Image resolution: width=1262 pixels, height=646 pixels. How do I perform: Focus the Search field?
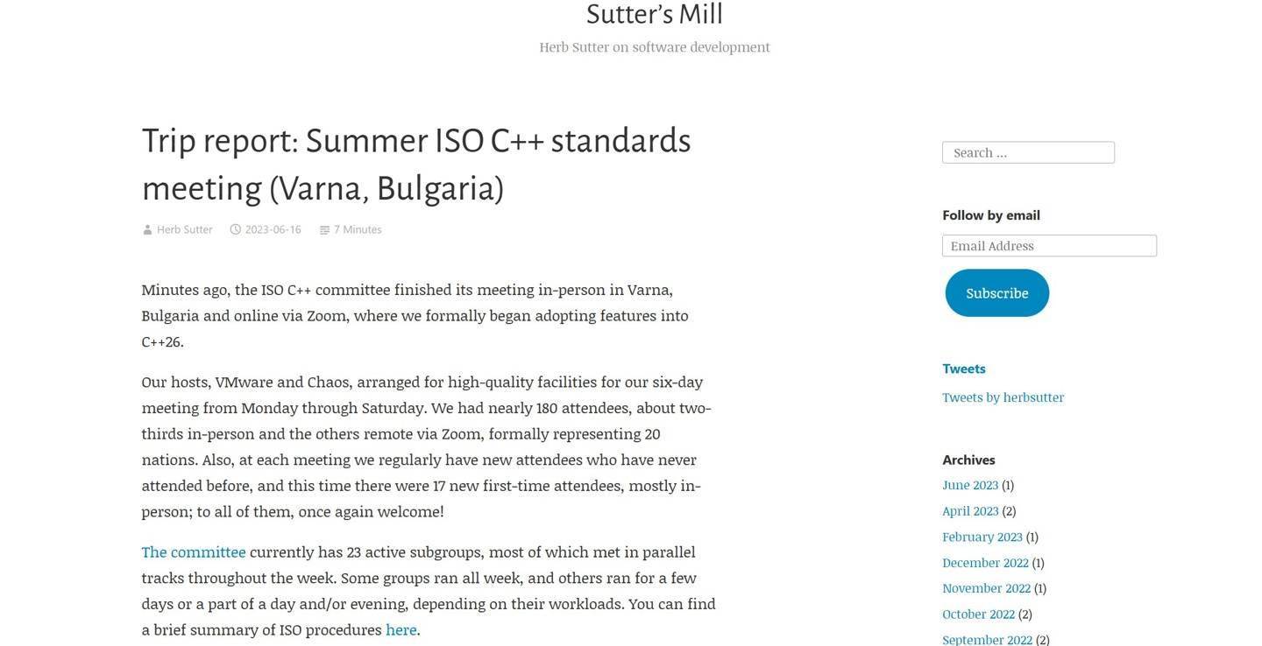click(x=1028, y=152)
